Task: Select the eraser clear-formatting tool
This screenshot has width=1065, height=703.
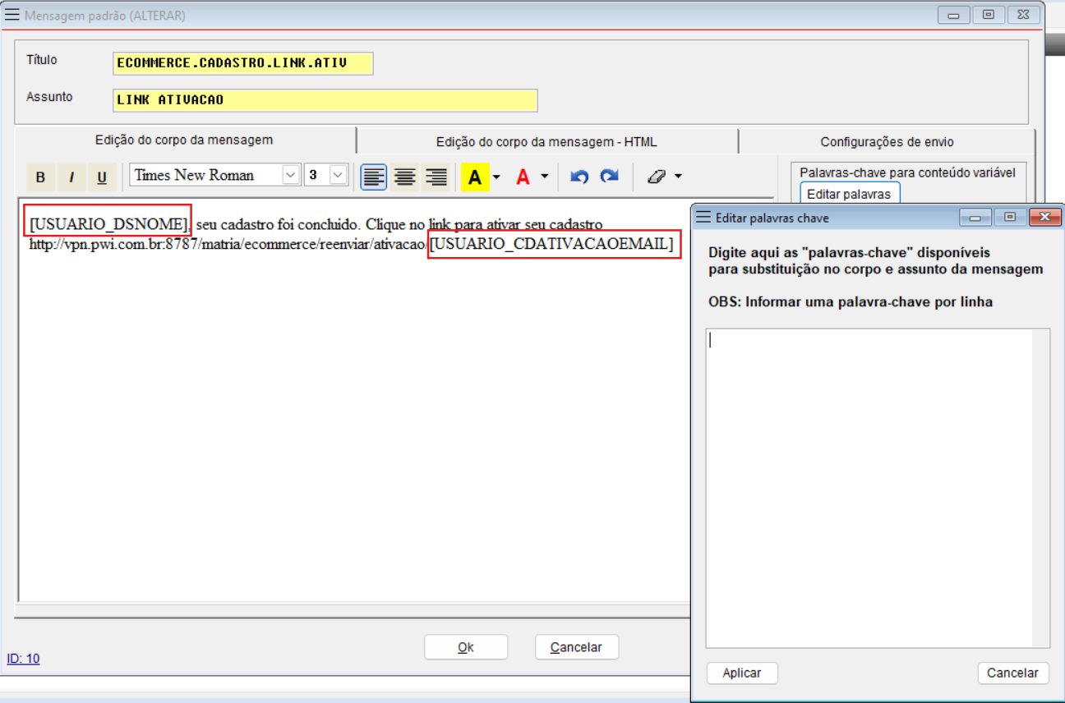Action: pos(656,177)
